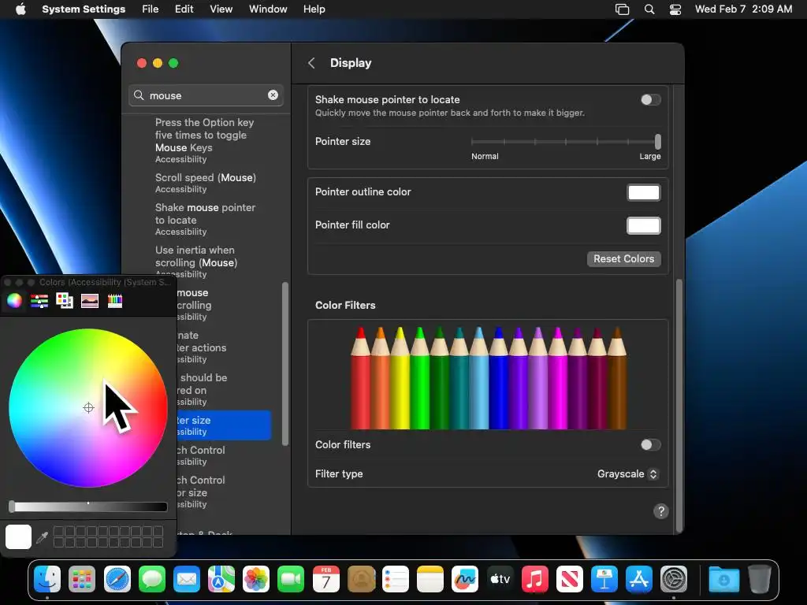Open Messages in the Dock
Viewport: 807px width, 605px height.
pyautogui.click(x=152, y=579)
